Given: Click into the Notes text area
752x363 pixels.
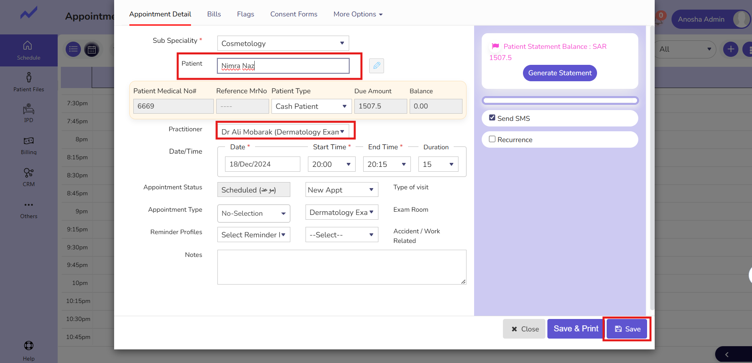Looking at the screenshot, I should (x=341, y=267).
